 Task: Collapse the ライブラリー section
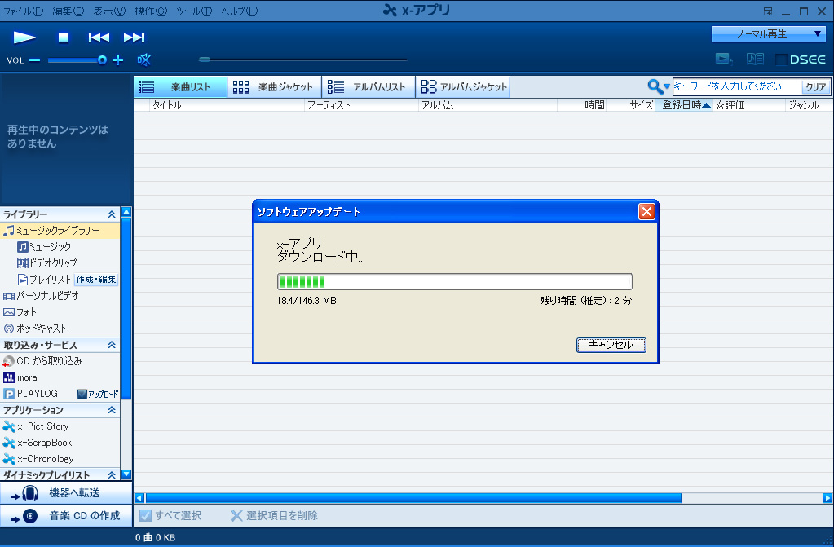point(111,214)
